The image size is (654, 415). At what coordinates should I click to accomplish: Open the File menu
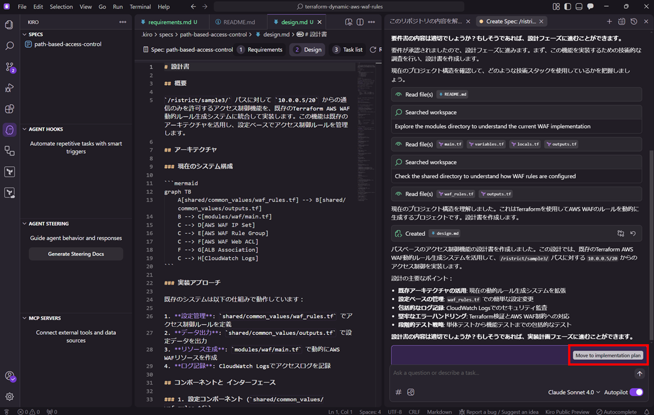point(22,7)
